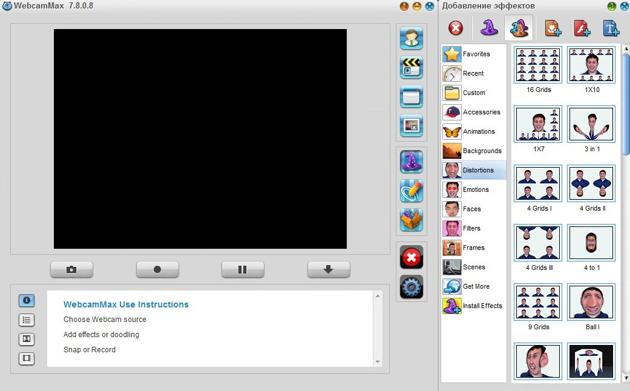The image size is (630, 391).
Task: Open the settings gear icon
Action: 411,286
